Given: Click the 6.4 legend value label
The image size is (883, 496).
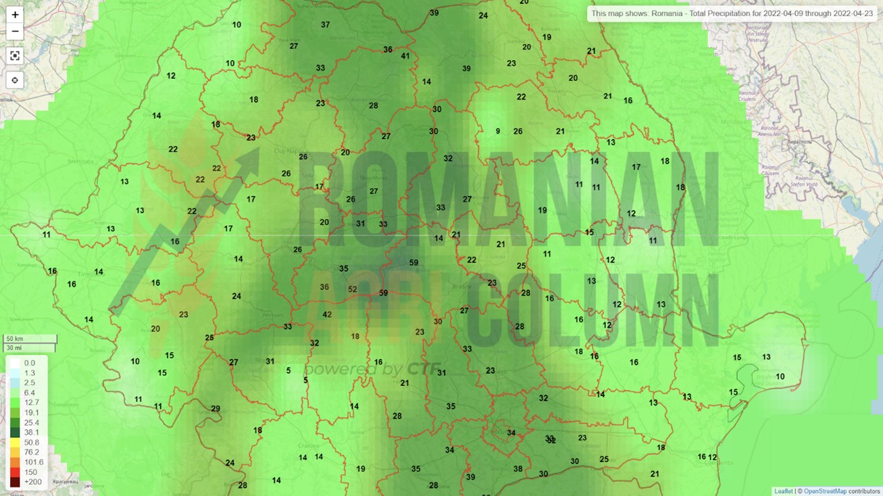Looking at the screenshot, I should pyautogui.click(x=30, y=393).
